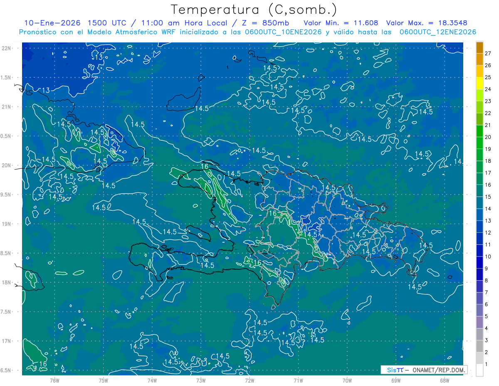Click the "22" label on the color scale
Screen dimensions: 499x386
tap(488, 113)
